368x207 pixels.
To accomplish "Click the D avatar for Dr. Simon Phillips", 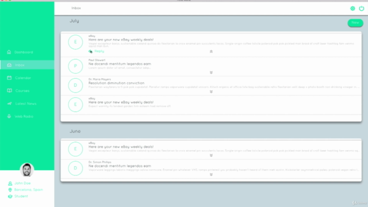I will point(75,168).
